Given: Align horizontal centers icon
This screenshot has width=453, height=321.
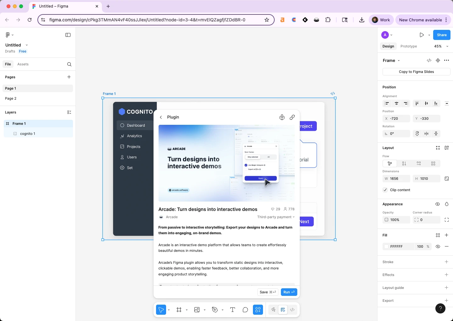Looking at the screenshot, I should click(397, 103).
